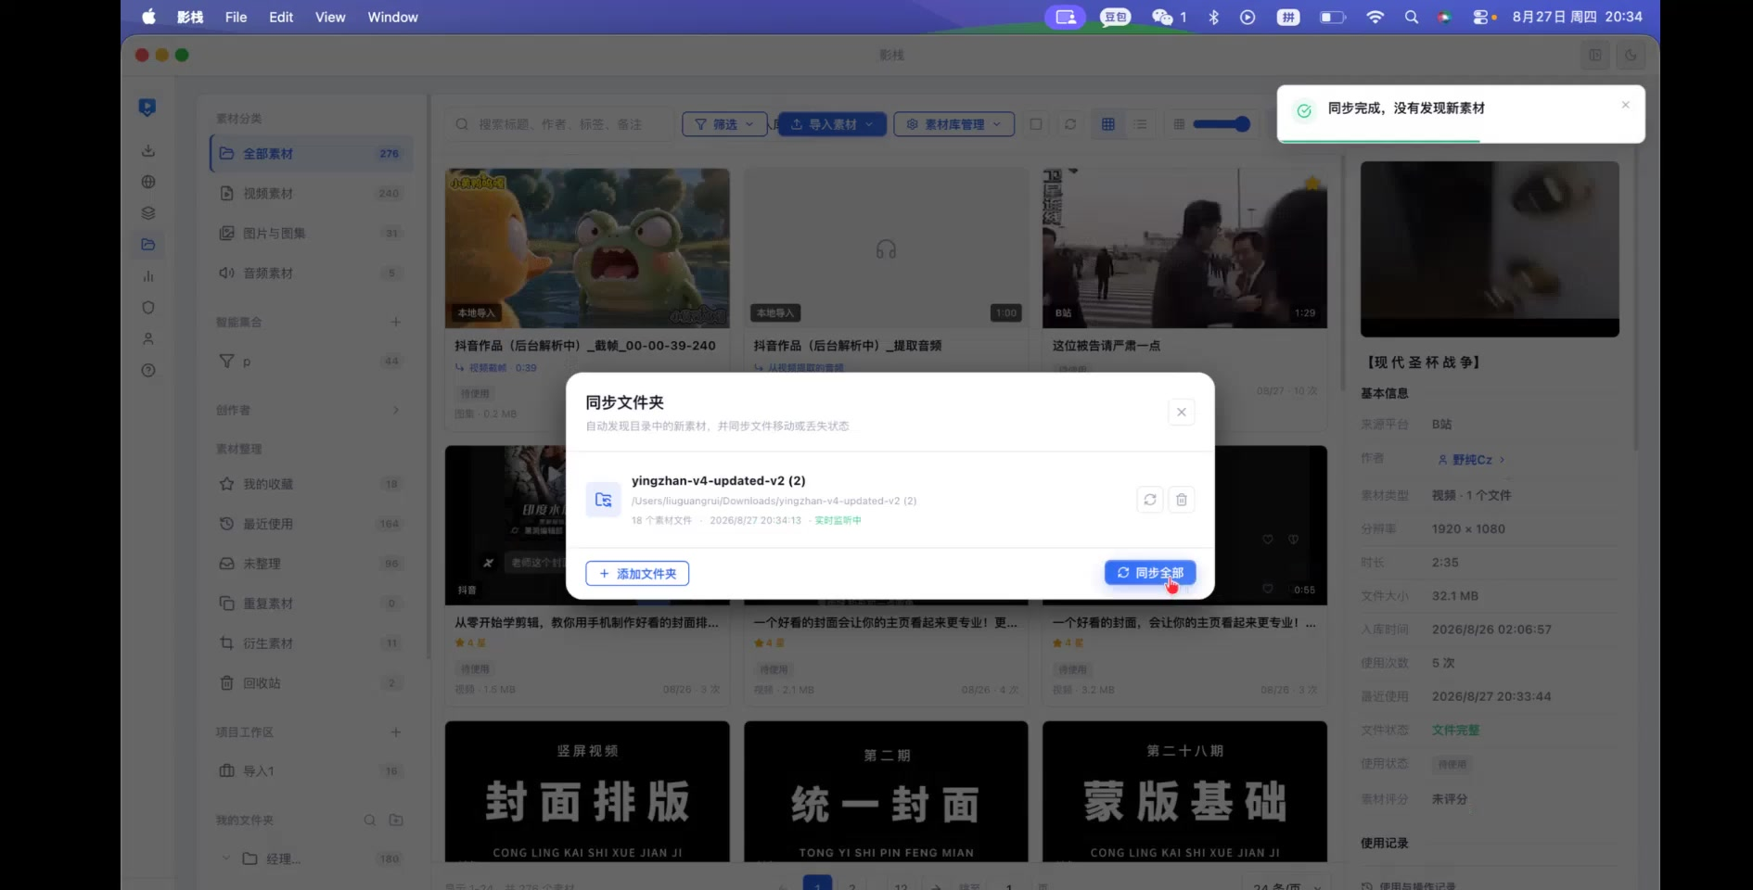Click the 添加文件夹 button
1753x890 pixels.
click(637, 574)
